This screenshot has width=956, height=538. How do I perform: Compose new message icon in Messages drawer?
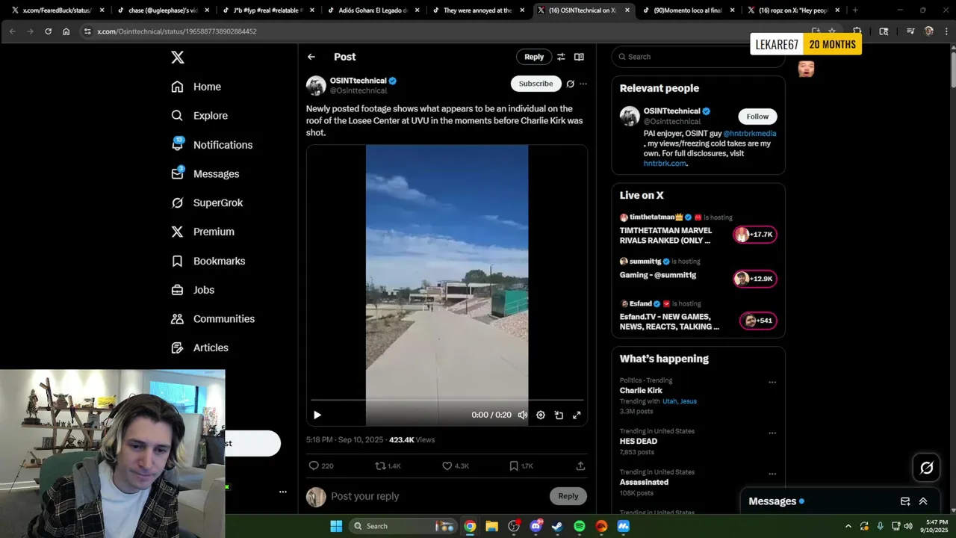[x=905, y=501]
